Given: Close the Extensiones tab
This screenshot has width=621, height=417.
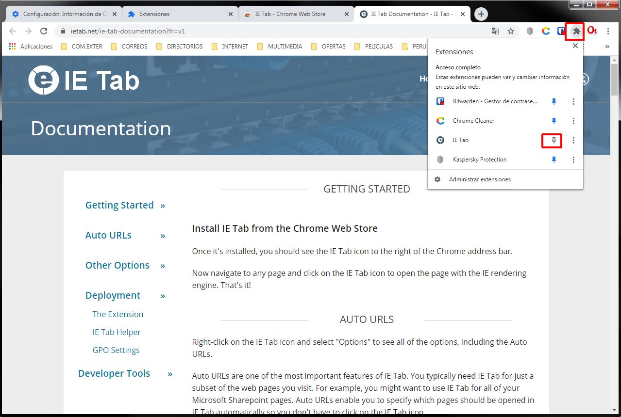Looking at the screenshot, I should pos(231,14).
